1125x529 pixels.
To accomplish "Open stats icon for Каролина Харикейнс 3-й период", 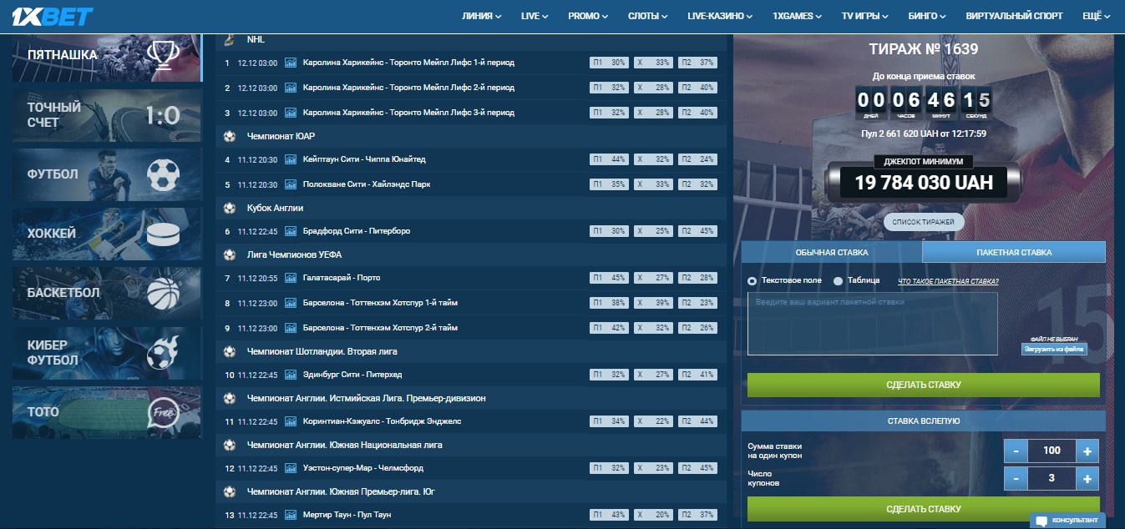I will coord(291,113).
